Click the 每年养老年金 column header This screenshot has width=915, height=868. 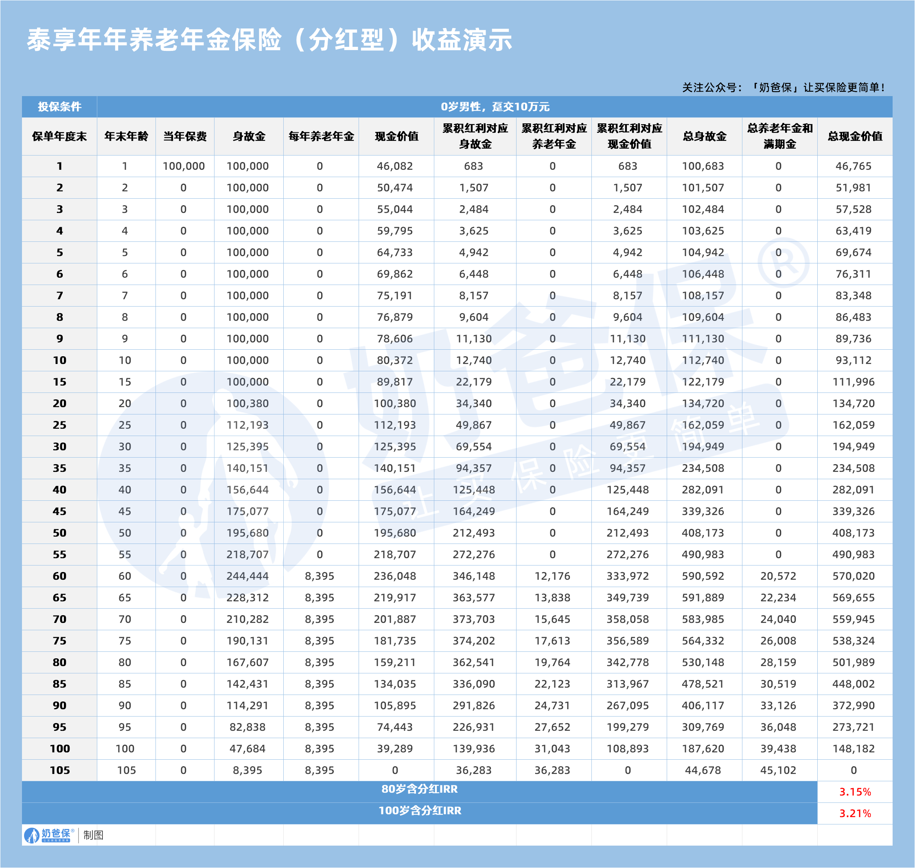(x=321, y=136)
